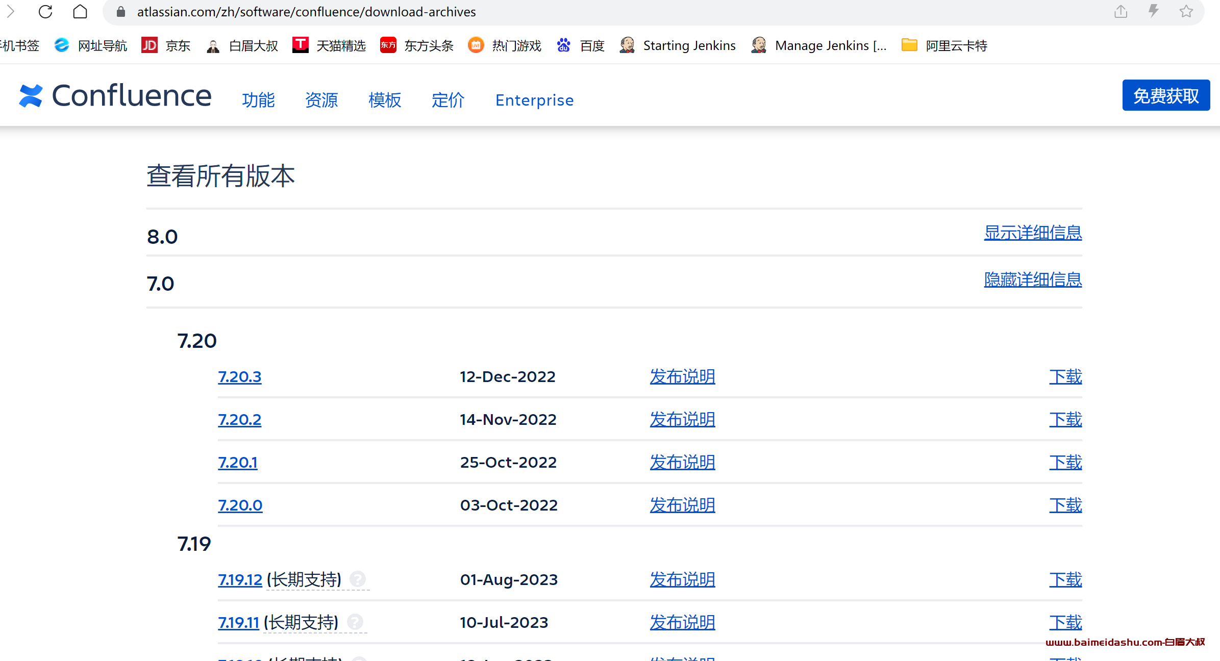1220x661 pixels.
Task: Click 下载 for version 7.20.2
Action: [1065, 419]
